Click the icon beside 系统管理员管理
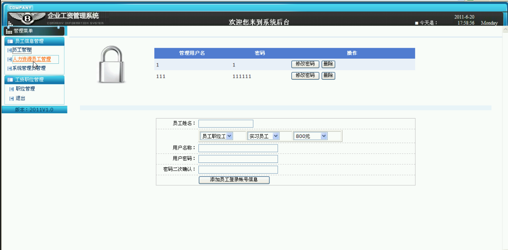The image size is (508, 250). (x=10, y=68)
